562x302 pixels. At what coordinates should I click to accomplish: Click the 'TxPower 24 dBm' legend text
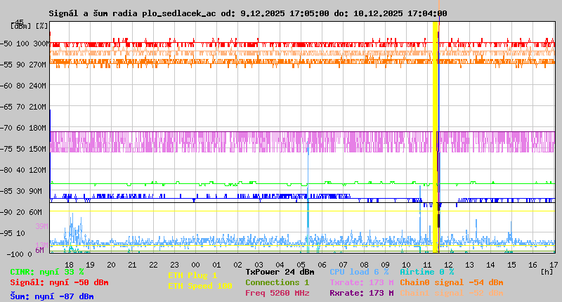[280, 272]
